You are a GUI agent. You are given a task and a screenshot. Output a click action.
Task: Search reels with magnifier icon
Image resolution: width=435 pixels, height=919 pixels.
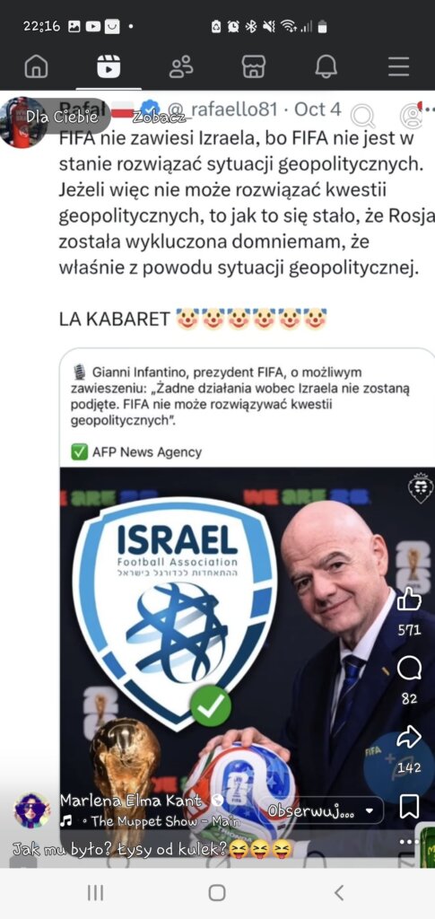pos(363,117)
